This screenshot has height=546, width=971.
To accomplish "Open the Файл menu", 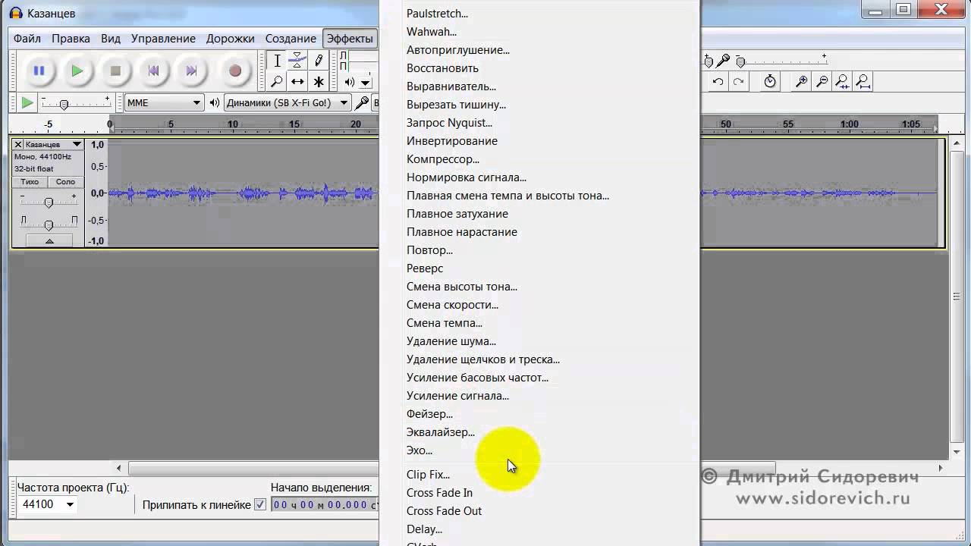I will pos(27,38).
